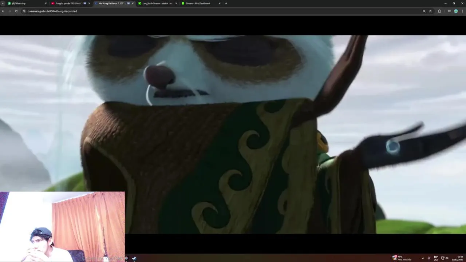Open the volume speaker tray icon

[447, 258]
